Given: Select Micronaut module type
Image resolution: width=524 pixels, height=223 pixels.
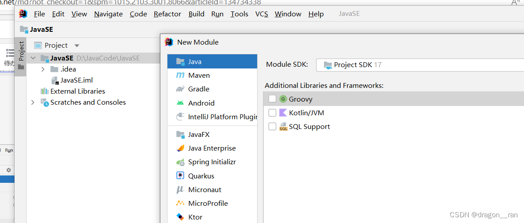Looking at the screenshot, I should 212,189.
